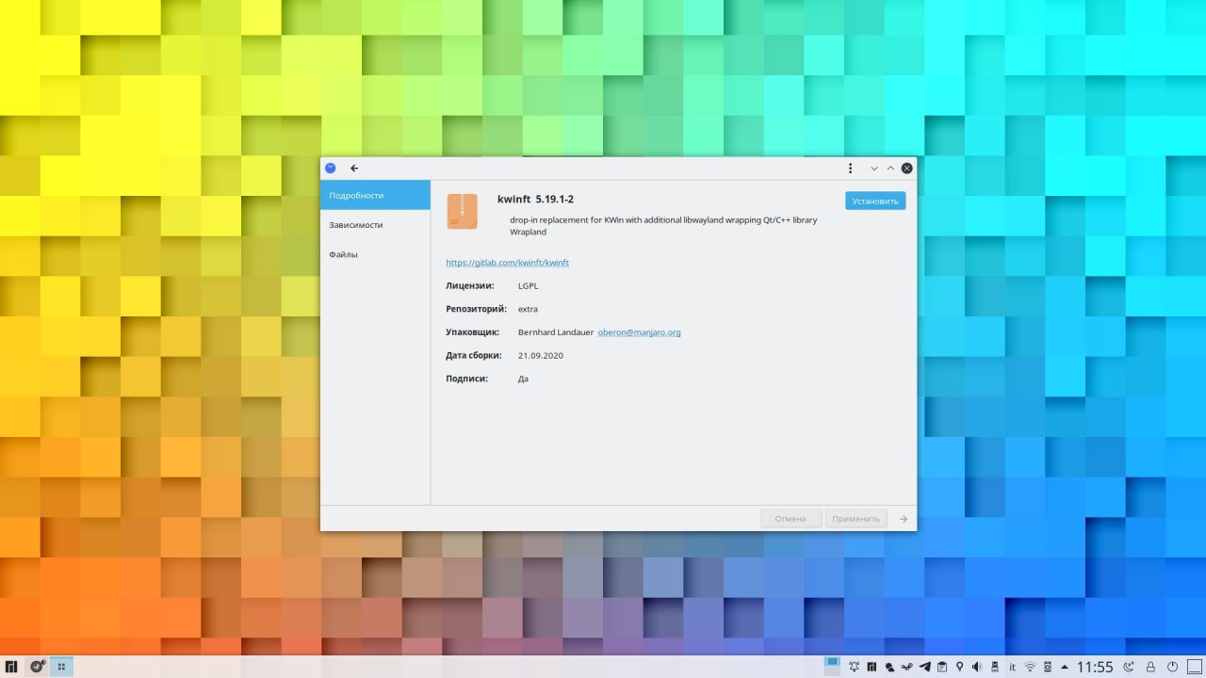Image resolution: width=1206 pixels, height=678 pixels.
Task: Click the build date 21.09.2020
Action: 540,356
